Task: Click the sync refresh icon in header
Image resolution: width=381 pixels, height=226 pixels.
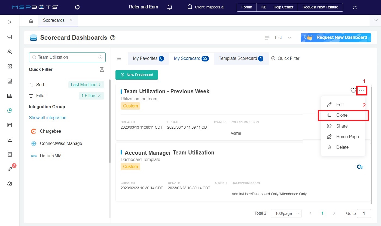Action: pyautogui.click(x=77, y=7)
